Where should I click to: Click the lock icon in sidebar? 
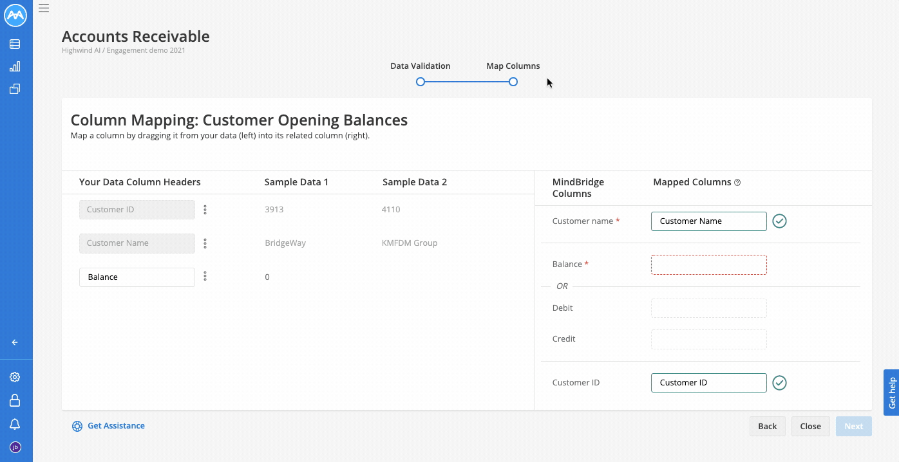15,400
